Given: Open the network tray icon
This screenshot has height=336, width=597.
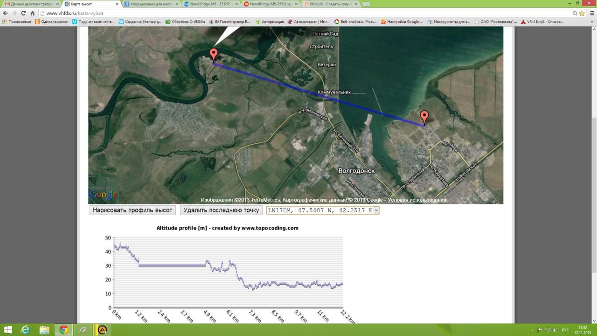Looking at the screenshot, I should tap(547, 330).
